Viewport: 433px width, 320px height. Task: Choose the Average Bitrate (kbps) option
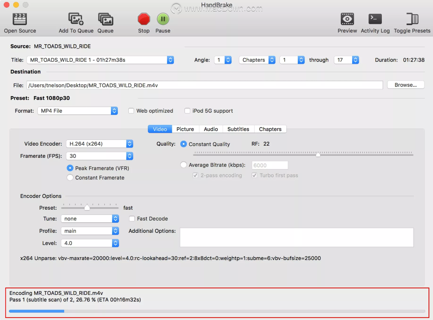click(x=184, y=165)
